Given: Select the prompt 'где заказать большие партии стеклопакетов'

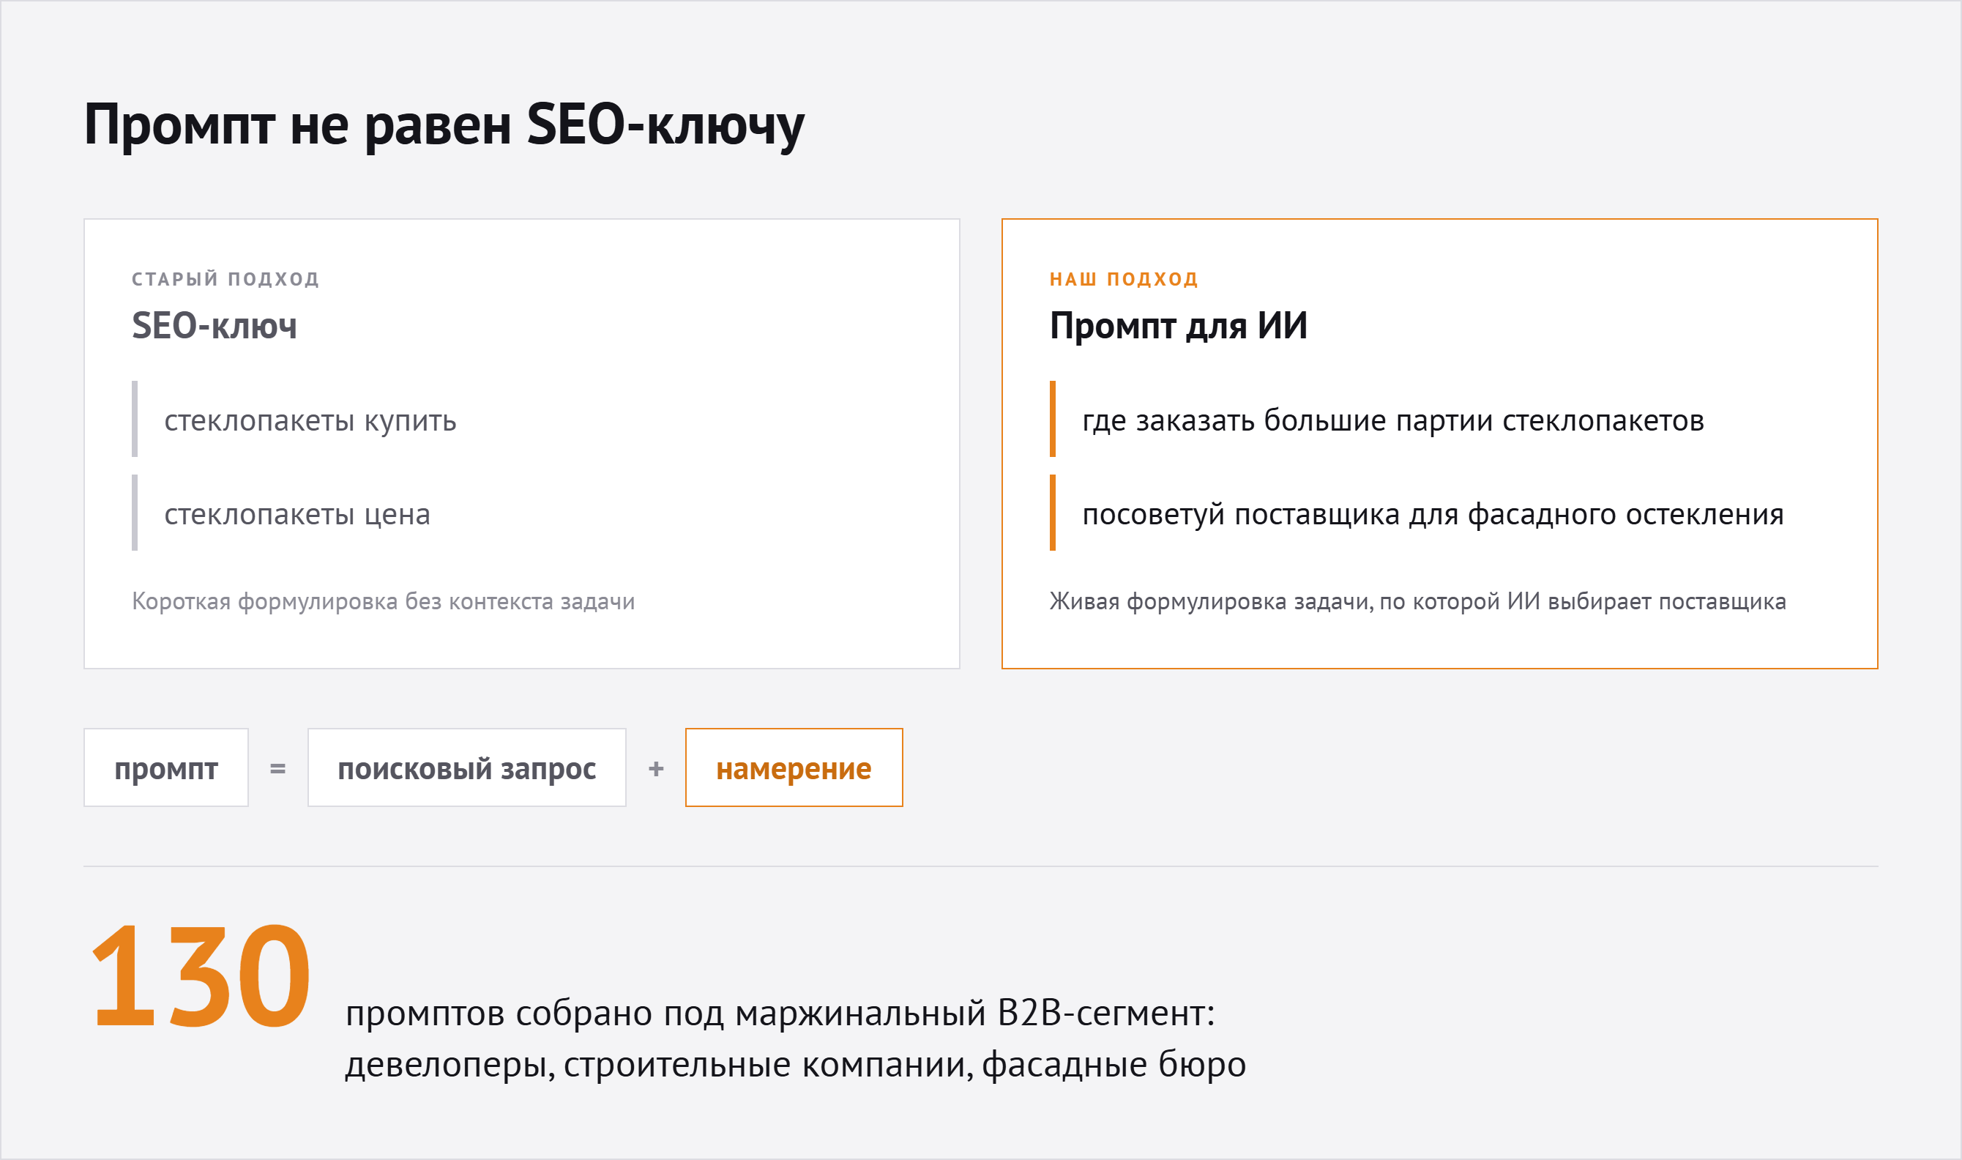Looking at the screenshot, I should point(1392,420).
